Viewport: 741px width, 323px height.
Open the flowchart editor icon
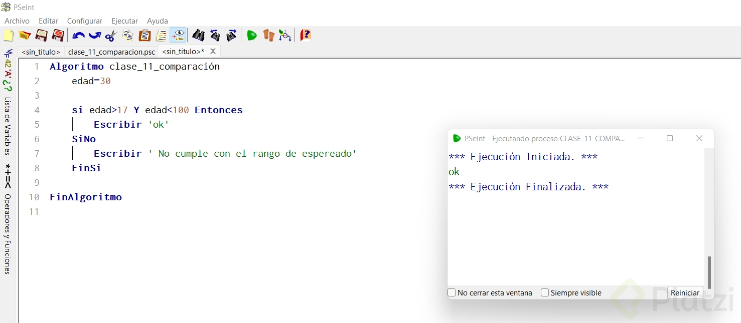[285, 36]
